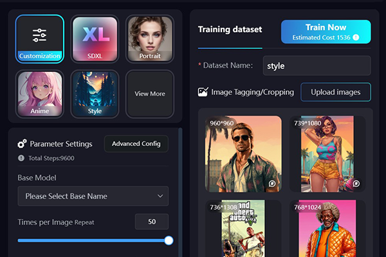Select the Customization sliders icon tile

pyautogui.click(x=40, y=39)
